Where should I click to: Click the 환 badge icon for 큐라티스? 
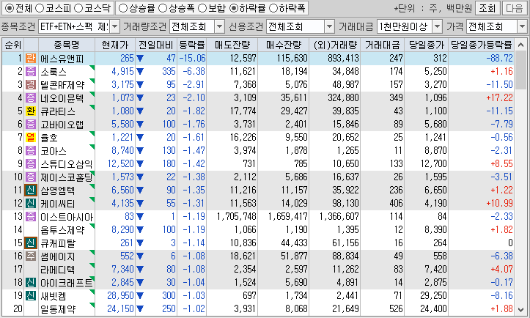coord(31,111)
